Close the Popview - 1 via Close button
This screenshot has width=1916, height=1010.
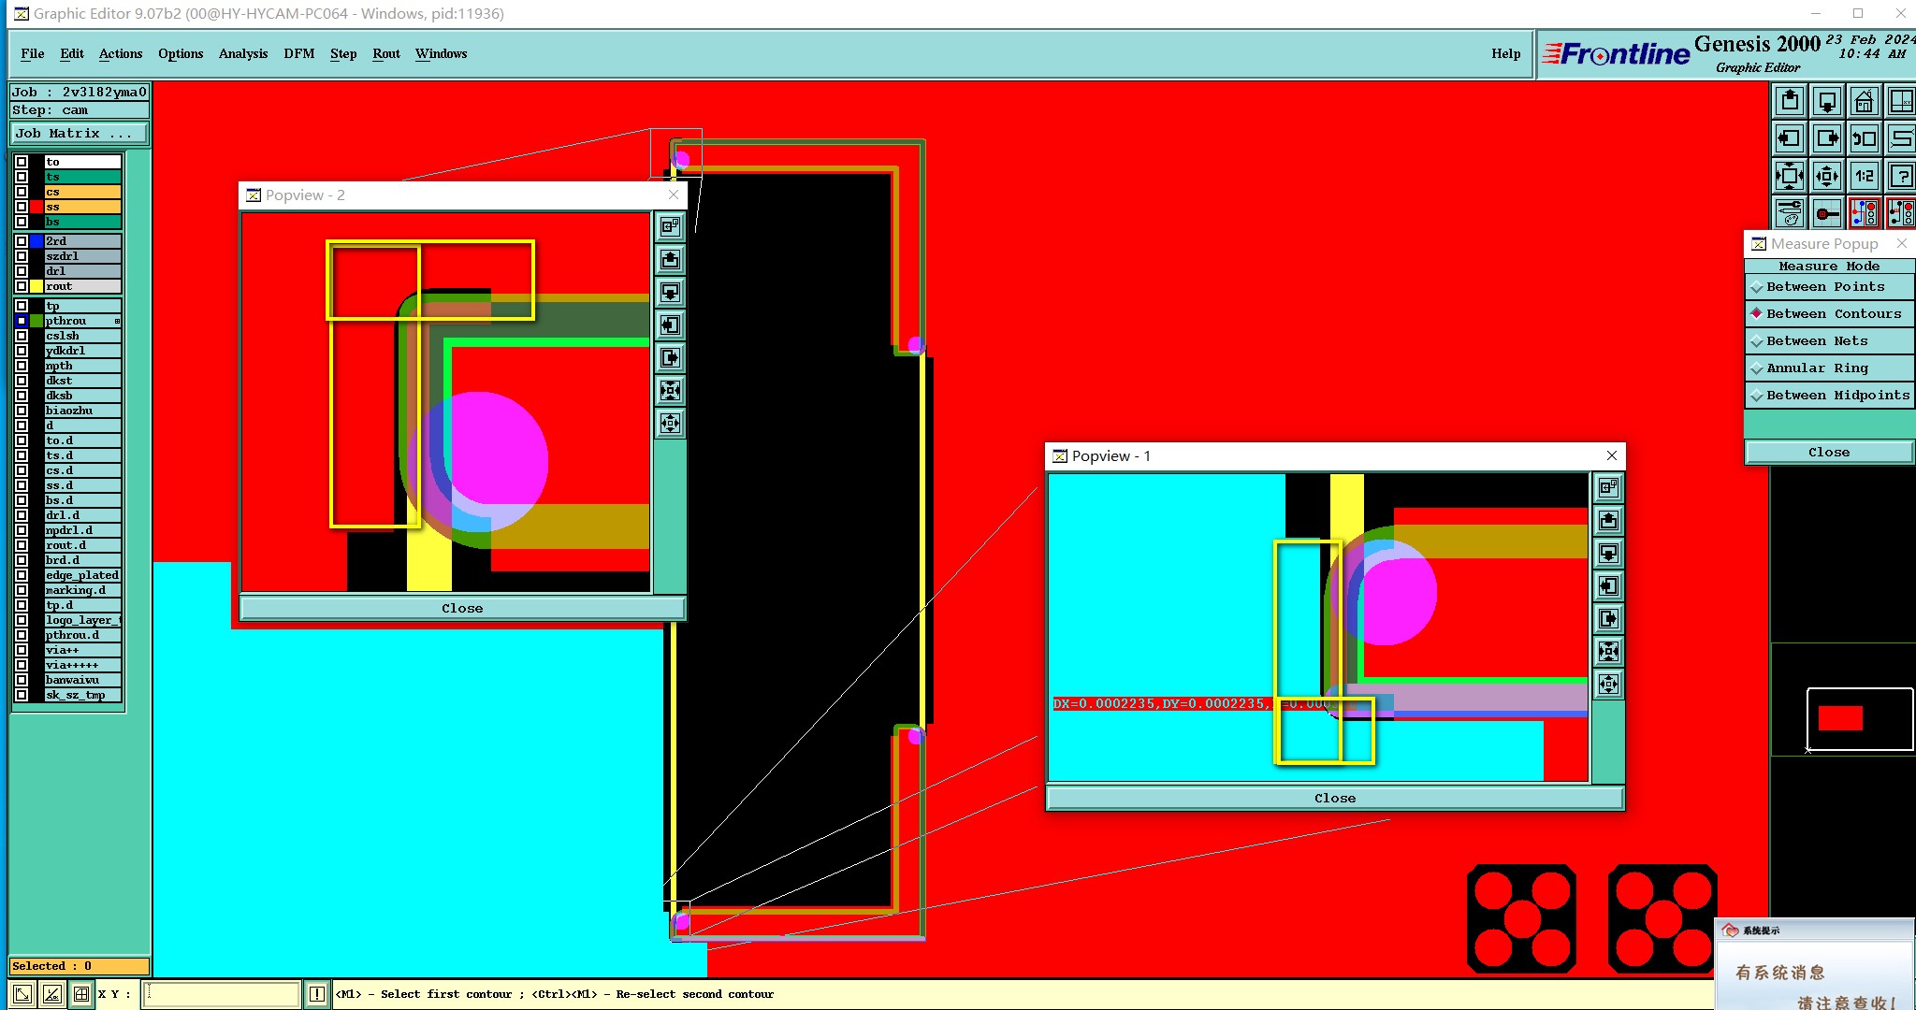1334,799
